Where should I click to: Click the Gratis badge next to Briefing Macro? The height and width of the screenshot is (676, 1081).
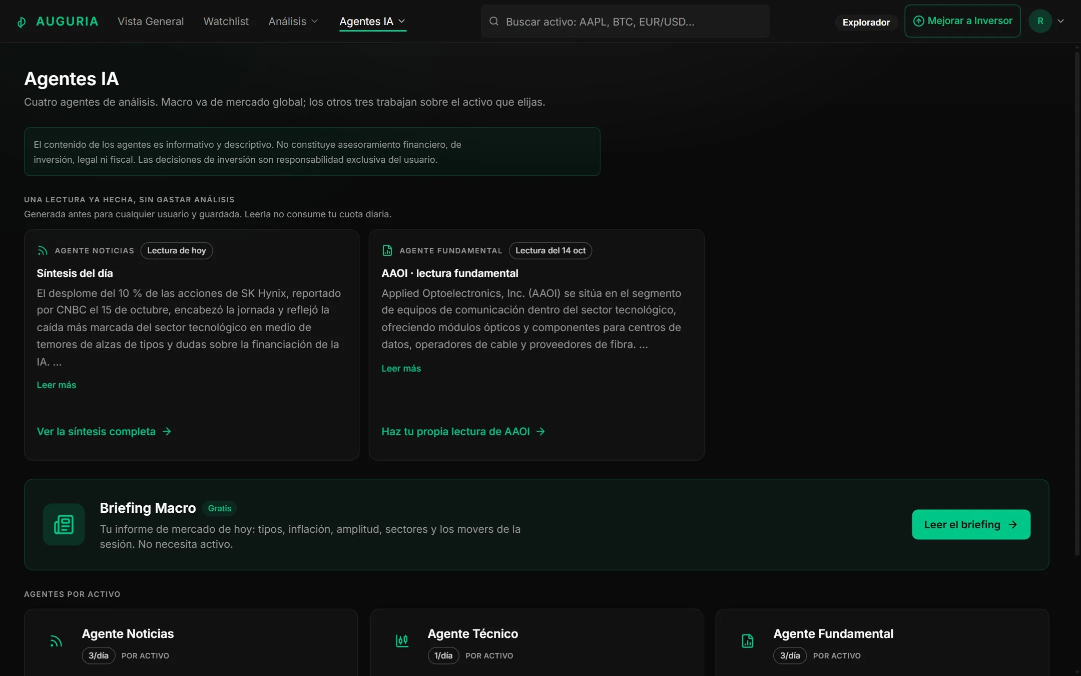pyautogui.click(x=220, y=508)
